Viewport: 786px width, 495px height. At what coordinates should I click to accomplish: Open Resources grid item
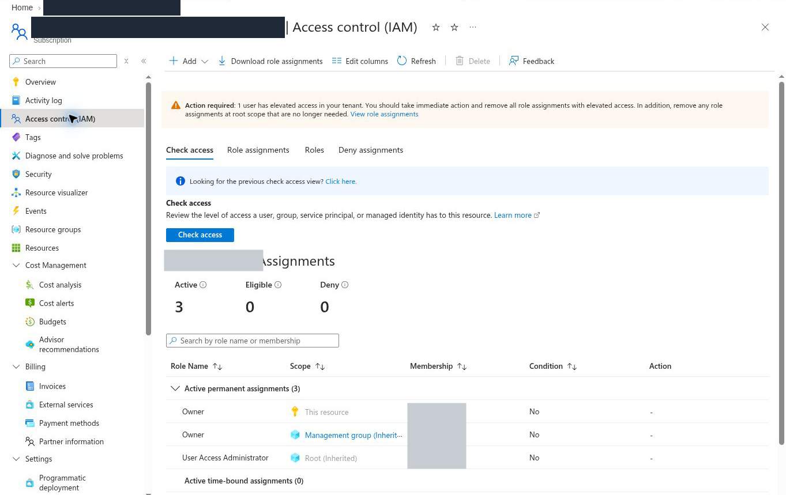(42, 248)
